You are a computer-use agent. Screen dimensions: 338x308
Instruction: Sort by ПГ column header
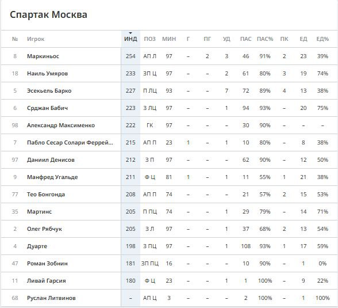[207, 39]
